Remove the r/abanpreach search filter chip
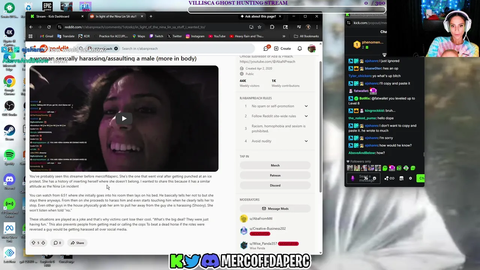 point(116,48)
